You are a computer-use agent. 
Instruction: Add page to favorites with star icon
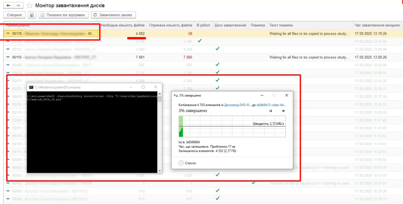[29, 5]
